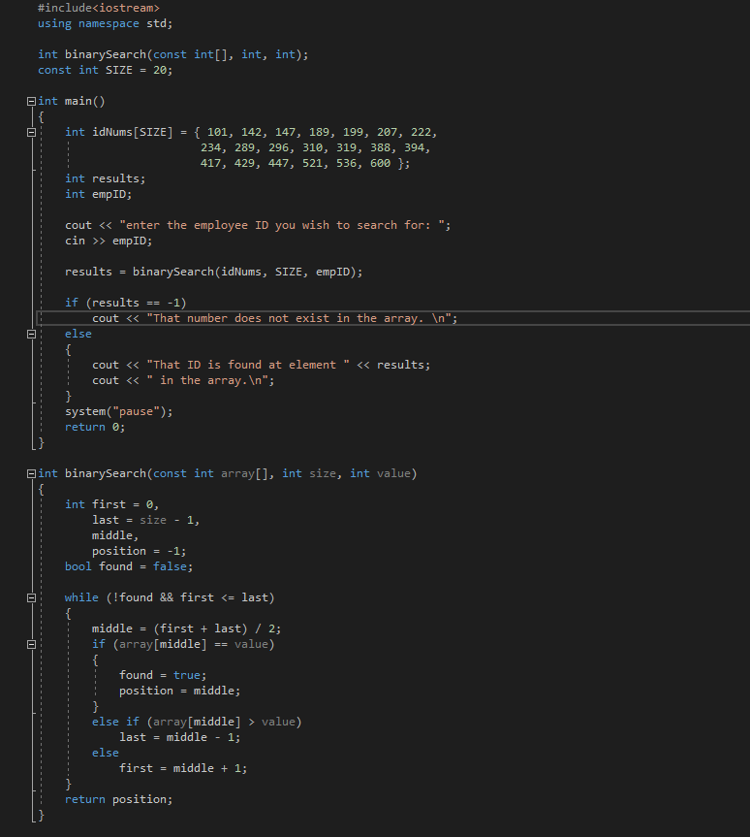Collapse the binarySearch function definition fold

point(31,473)
